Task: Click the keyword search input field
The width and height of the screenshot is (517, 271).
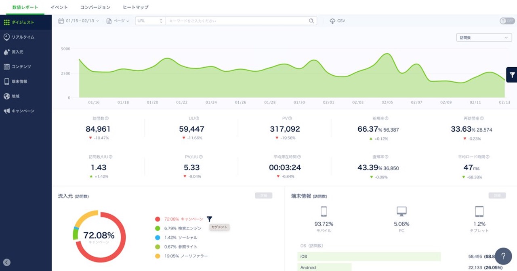Action: (x=237, y=21)
